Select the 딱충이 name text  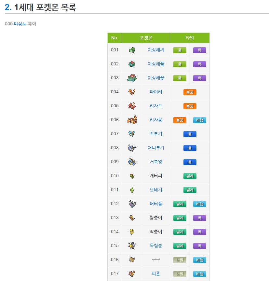(156, 232)
